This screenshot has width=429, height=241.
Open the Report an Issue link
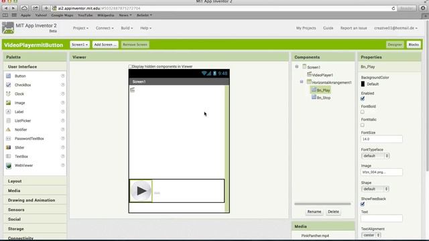pyautogui.click(x=353, y=28)
